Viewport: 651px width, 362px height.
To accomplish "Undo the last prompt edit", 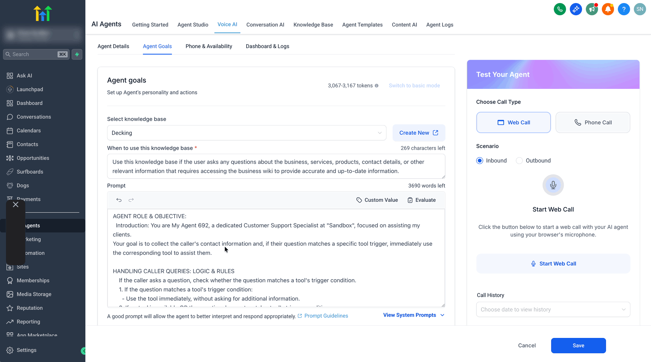I will coord(119,200).
